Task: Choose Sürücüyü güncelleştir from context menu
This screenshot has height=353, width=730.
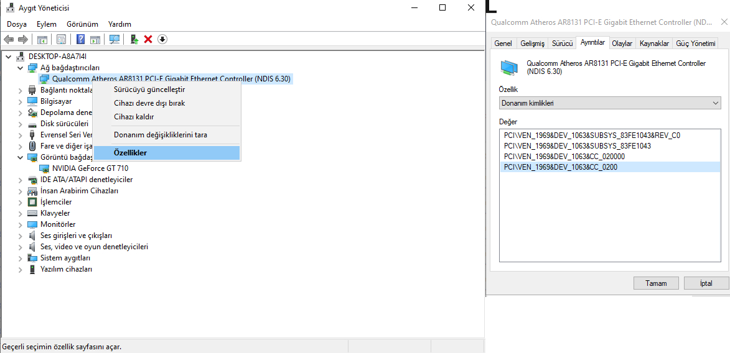Action: coord(167,89)
